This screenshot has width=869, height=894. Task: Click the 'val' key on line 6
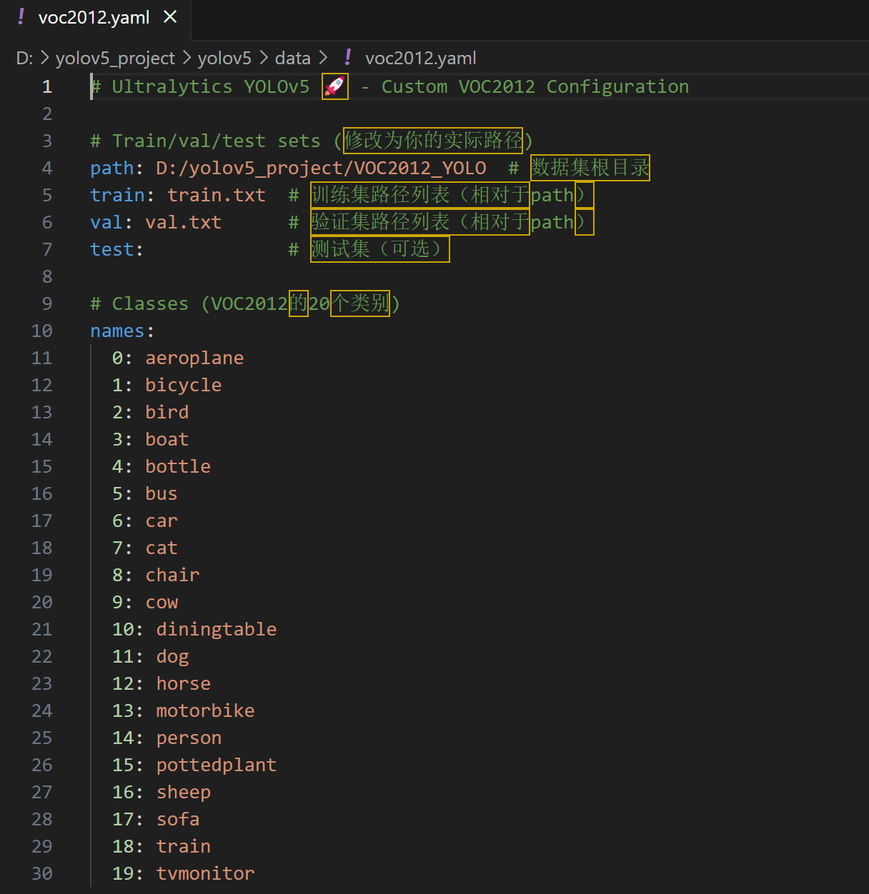(x=106, y=223)
